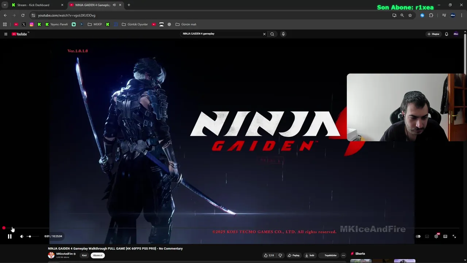Expand the Günün malı bookmarks folder
The image size is (467, 263).
[186, 24]
